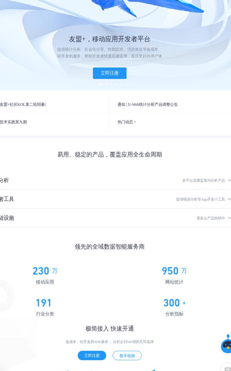Image resolution: width=231 pixels, height=371 pixels.
Task: Open the 热门动态 > link
Action: point(127,122)
